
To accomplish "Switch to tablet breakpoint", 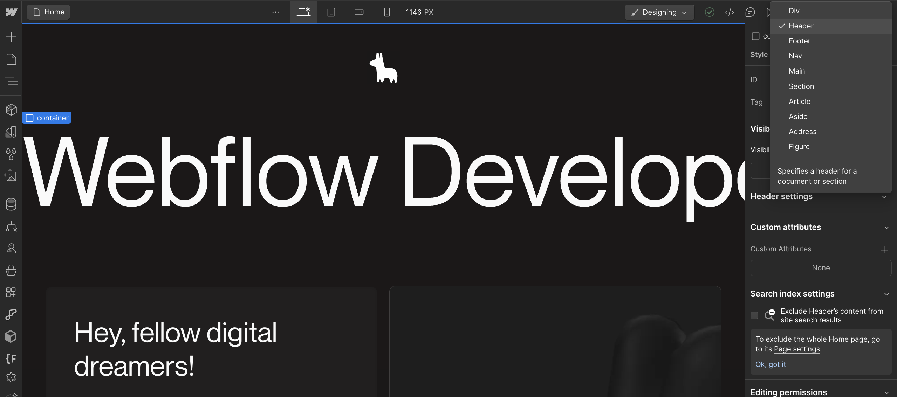I will click(331, 12).
